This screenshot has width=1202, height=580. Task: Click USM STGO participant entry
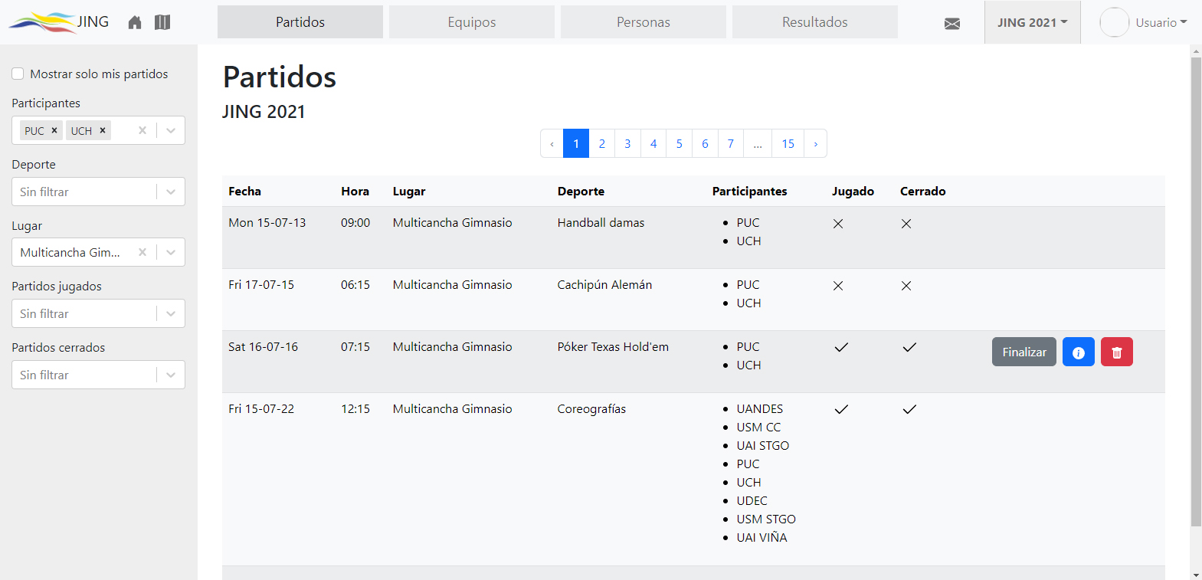tap(766, 519)
